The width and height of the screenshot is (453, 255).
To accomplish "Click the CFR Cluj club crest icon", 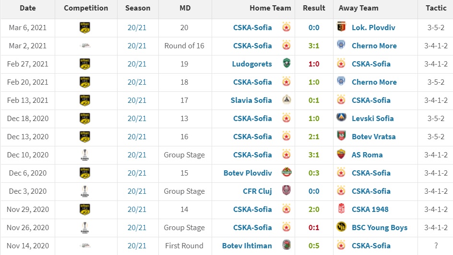I will pyautogui.click(x=286, y=191).
